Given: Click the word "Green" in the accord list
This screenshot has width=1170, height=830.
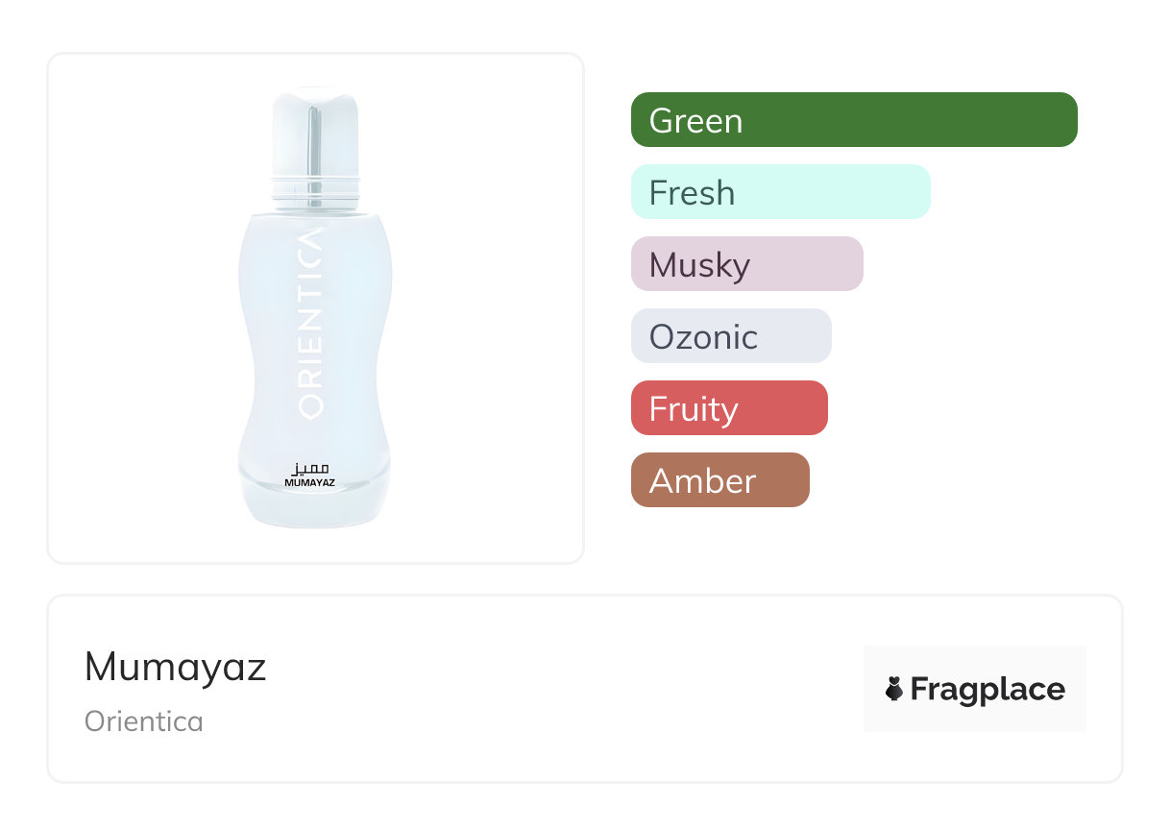Looking at the screenshot, I should [x=695, y=121].
